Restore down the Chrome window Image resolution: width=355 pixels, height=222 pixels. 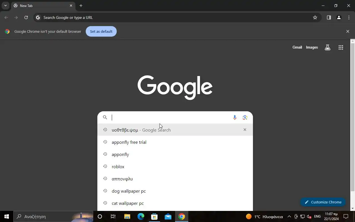(x=336, y=6)
